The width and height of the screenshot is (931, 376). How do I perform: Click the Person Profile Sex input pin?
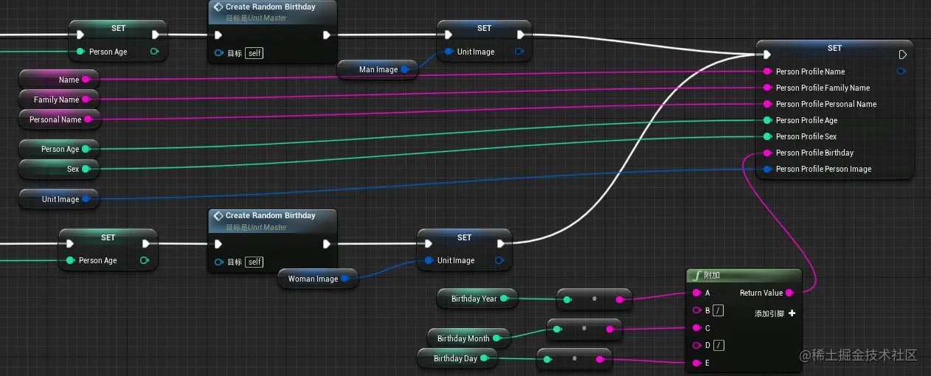tap(768, 136)
